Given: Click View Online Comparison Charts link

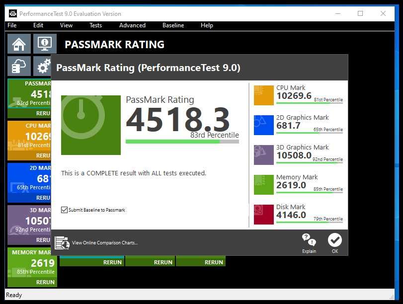Looking at the screenshot, I should click(105, 243).
